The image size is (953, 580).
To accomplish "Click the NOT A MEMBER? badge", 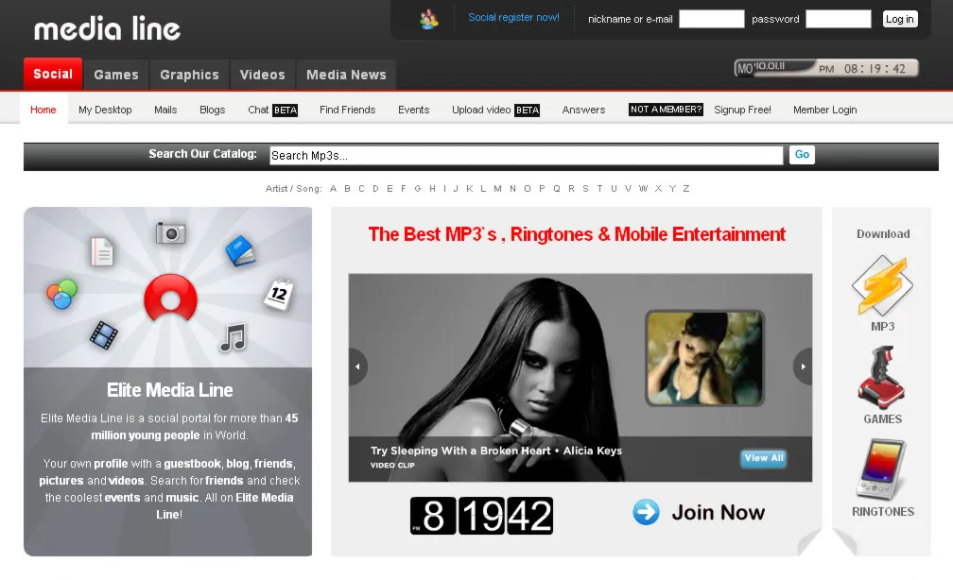I will point(666,110).
